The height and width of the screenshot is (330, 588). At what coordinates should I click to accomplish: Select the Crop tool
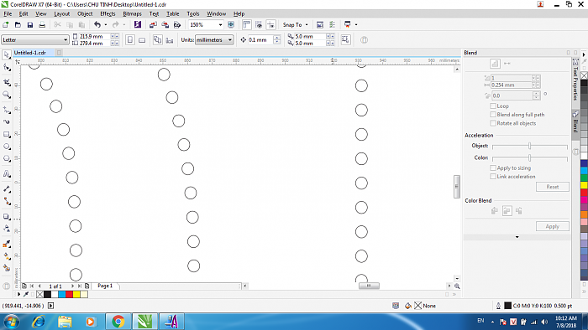point(7,82)
